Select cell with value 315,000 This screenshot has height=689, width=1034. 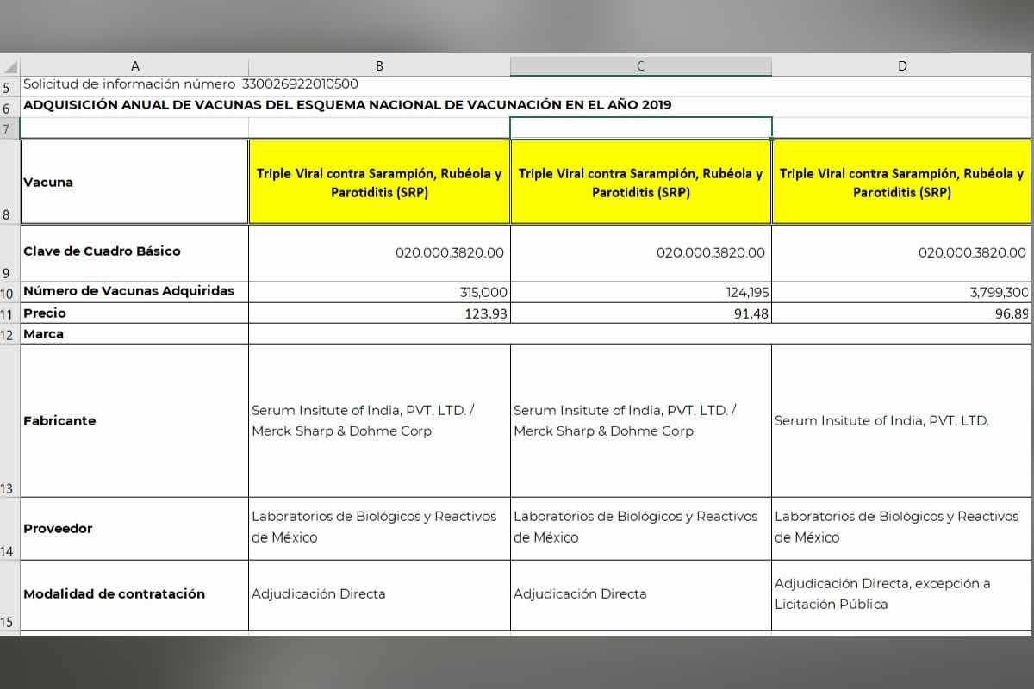pyautogui.click(x=379, y=293)
